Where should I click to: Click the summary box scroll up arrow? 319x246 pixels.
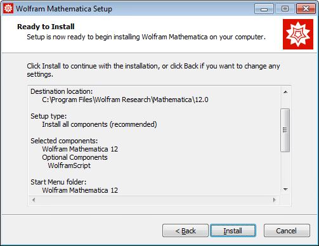pos(285,92)
